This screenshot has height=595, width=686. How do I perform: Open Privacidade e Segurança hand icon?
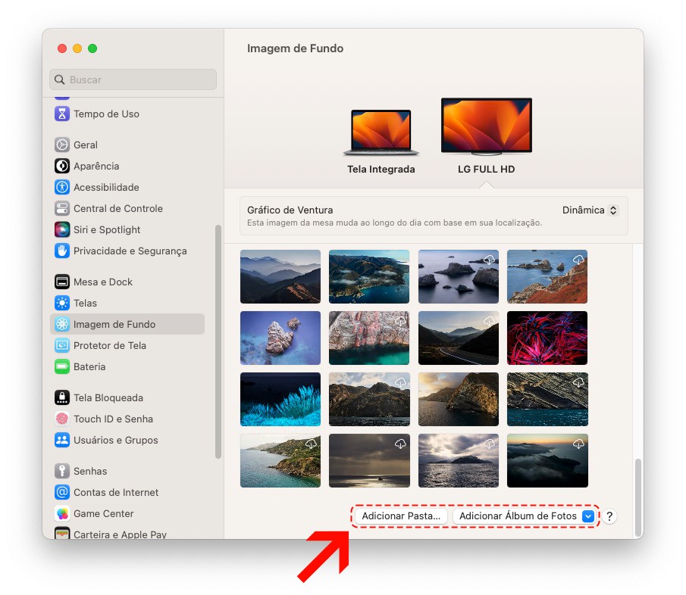click(62, 251)
